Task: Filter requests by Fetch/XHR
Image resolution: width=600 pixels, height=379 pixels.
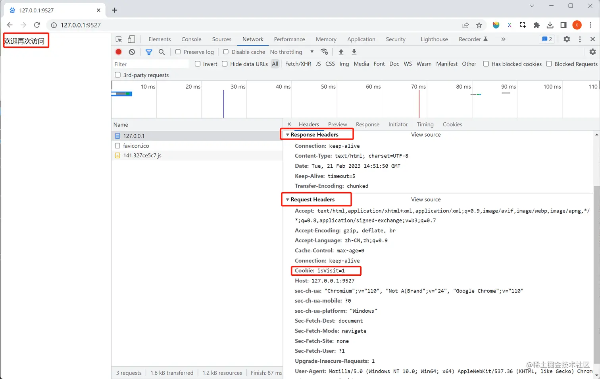Action: tap(298, 64)
